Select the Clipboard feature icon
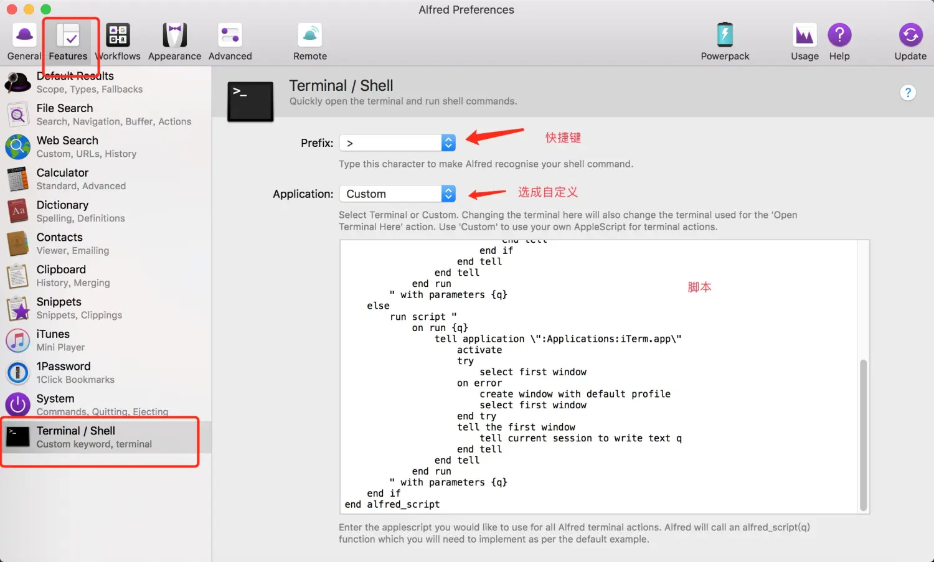Image resolution: width=934 pixels, height=562 pixels. pyautogui.click(x=17, y=276)
